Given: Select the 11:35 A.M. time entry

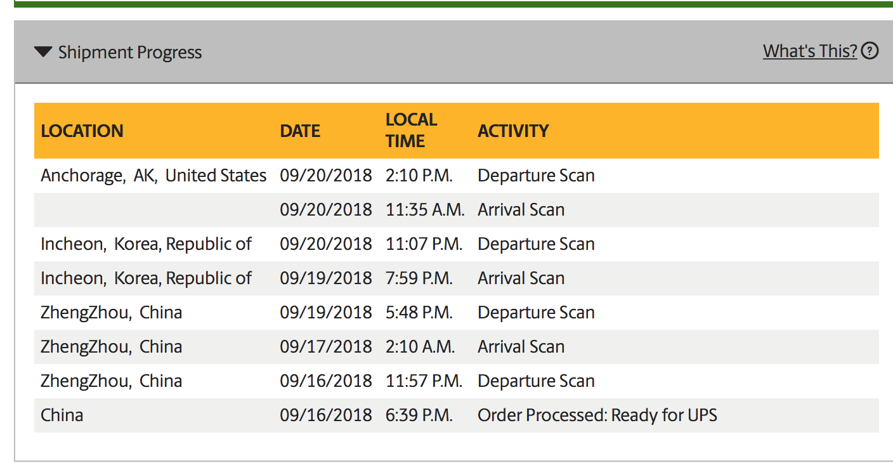Looking at the screenshot, I should 425,209.
